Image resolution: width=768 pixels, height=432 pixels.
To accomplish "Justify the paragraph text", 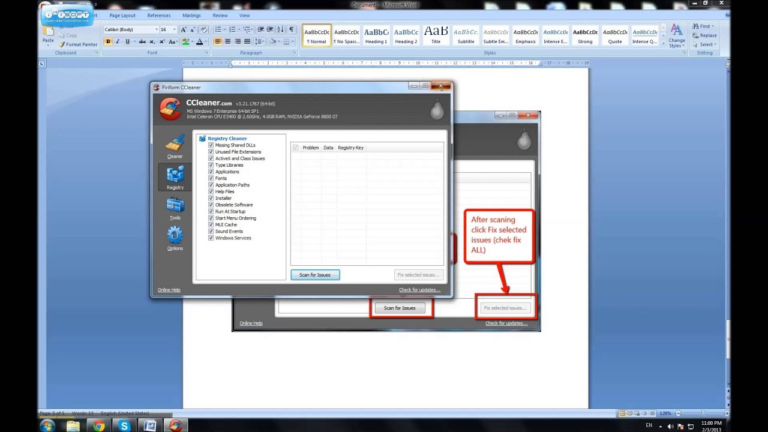I will (x=247, y=41).
